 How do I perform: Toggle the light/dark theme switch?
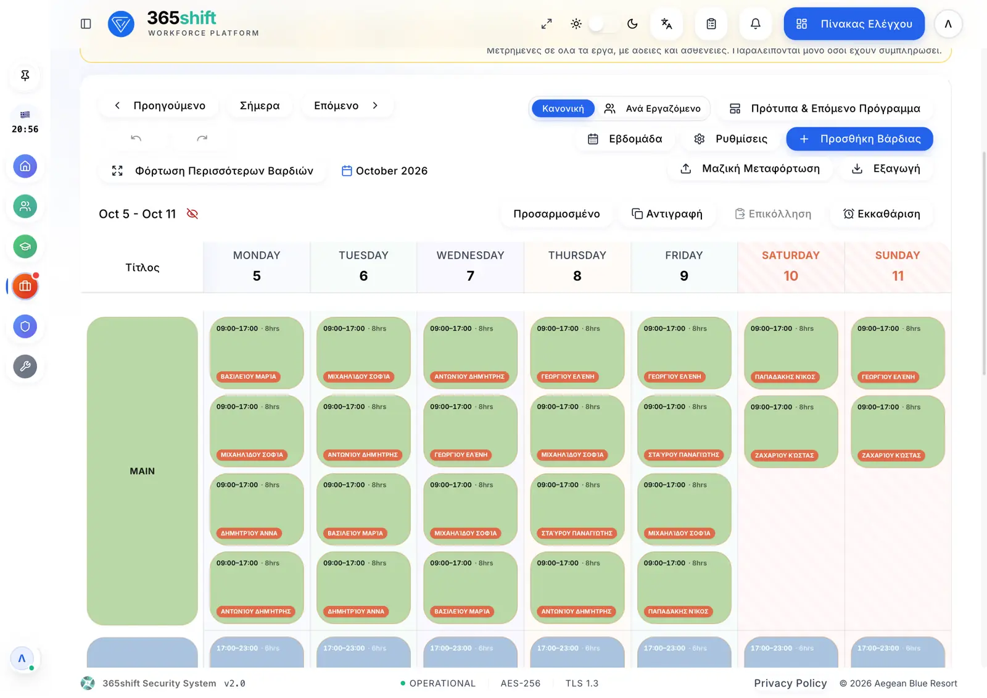(604, 24)
